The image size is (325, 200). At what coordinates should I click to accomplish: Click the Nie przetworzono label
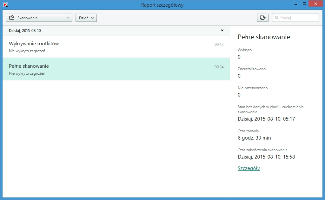[253, 88]
